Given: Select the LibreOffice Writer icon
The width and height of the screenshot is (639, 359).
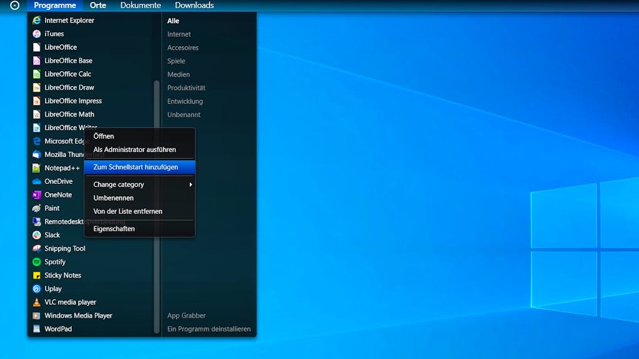Looking at the screenshot, I should click(x=37, y=128).
